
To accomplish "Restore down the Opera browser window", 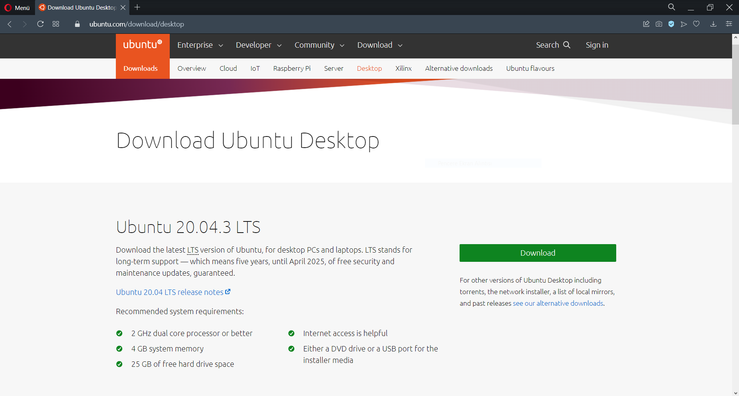I will 710,7.
